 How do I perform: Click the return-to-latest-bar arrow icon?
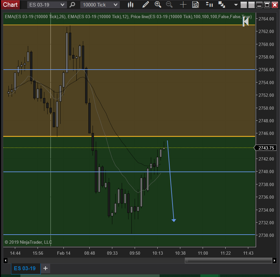246,22
